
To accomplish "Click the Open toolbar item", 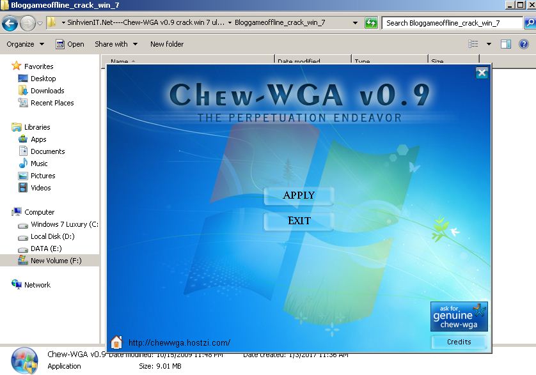I will point(75,43).
